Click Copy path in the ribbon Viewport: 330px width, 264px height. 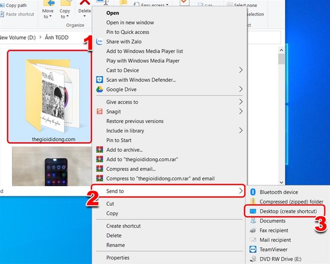coord(14,5)
